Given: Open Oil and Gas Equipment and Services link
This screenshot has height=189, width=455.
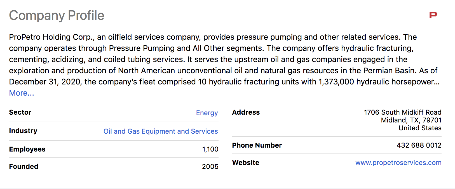Looking at the screenshot, I should [161, 131].
